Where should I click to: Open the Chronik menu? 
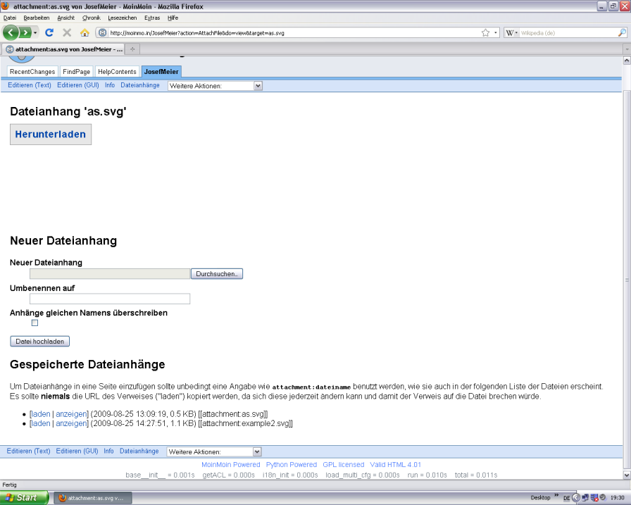pos(91,18)
